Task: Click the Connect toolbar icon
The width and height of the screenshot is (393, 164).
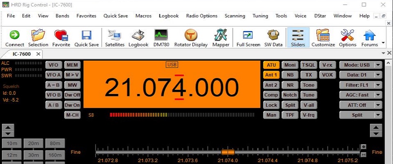Action: point(15,38)
